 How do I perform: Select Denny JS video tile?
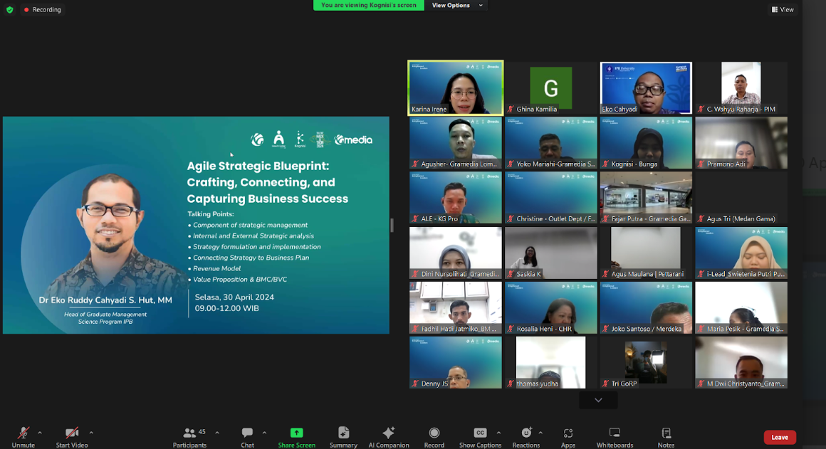[456, 362]
